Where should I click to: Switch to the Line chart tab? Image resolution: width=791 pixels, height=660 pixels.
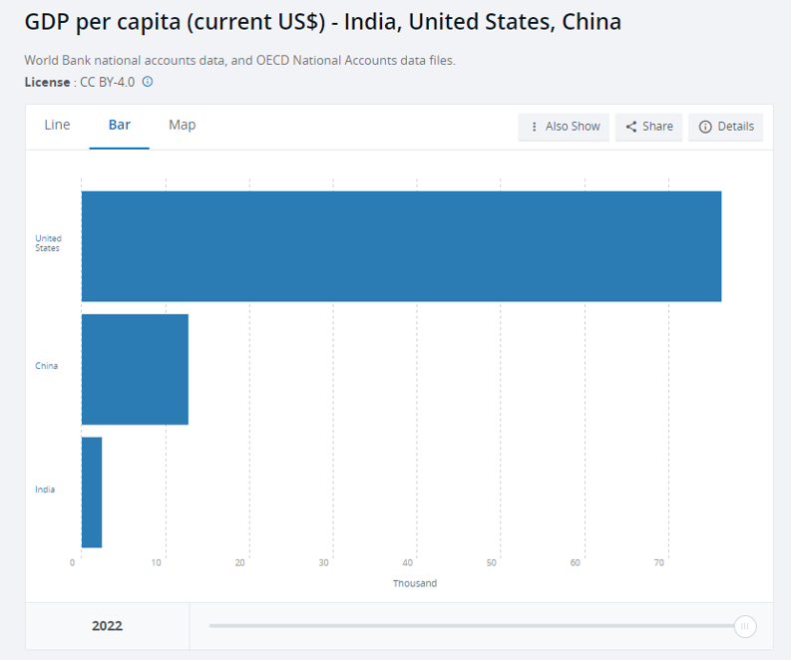click(x=57, y=126)
